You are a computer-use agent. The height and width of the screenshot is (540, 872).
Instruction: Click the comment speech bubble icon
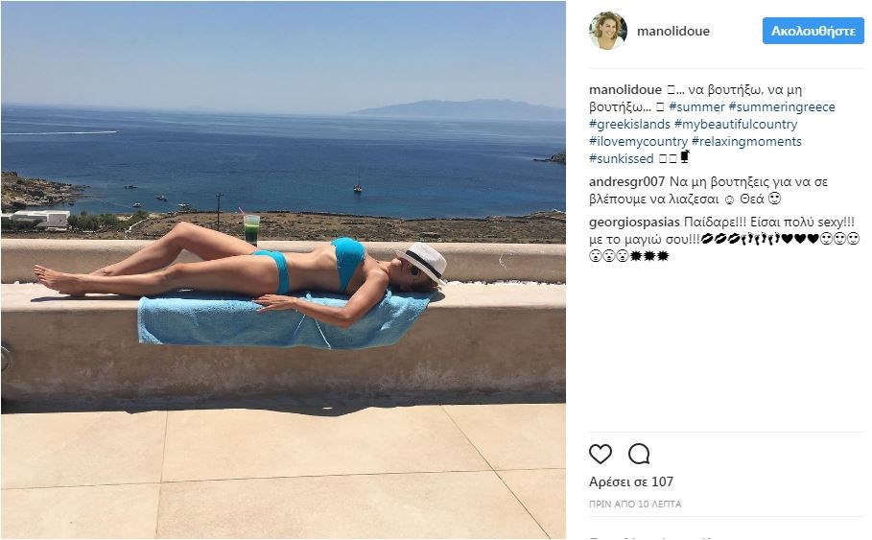[x=639, y=454]
